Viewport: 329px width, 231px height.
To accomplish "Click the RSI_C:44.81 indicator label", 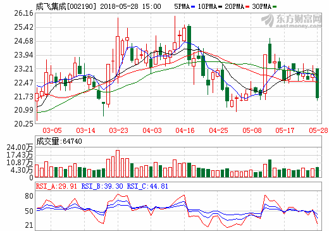I will tap(147, 186).
